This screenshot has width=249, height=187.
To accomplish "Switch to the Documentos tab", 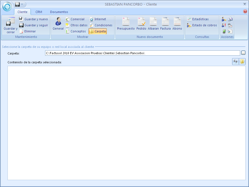I will (59, 12).
